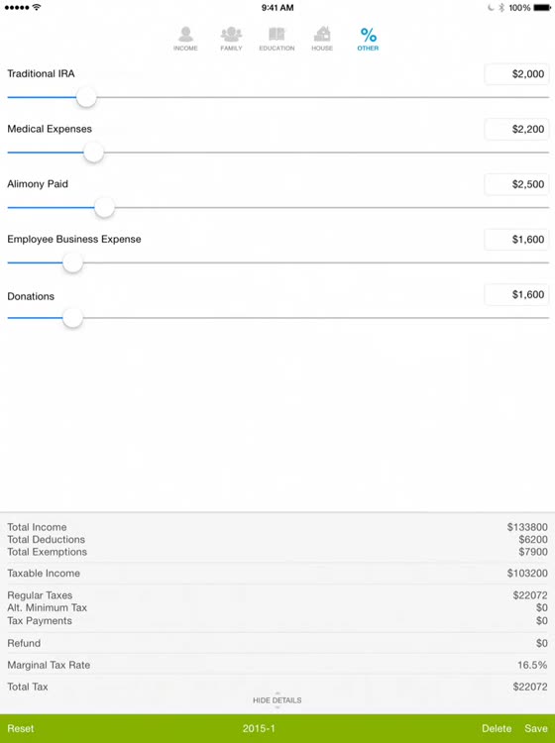The width and height of the screenshot is (555, 743).
Task: Edit the Employee Business Expense amount field
Action: coord(516,240)
